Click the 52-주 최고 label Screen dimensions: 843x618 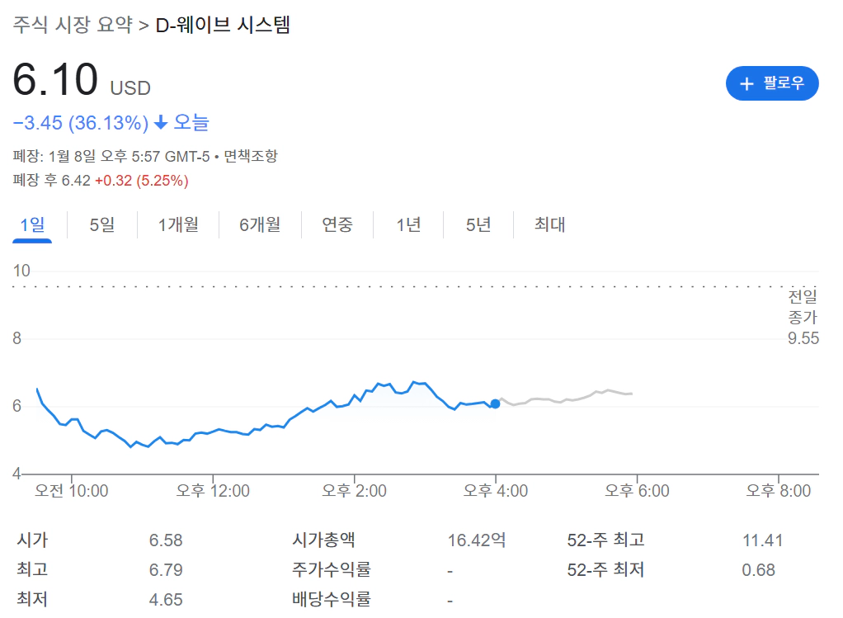tap(606, 540)
